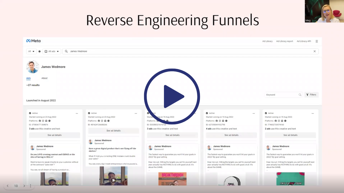Click 'Have a great digital product' ad headline
Viewport: 344px width, 193px height.
click(x=112, y=150)
